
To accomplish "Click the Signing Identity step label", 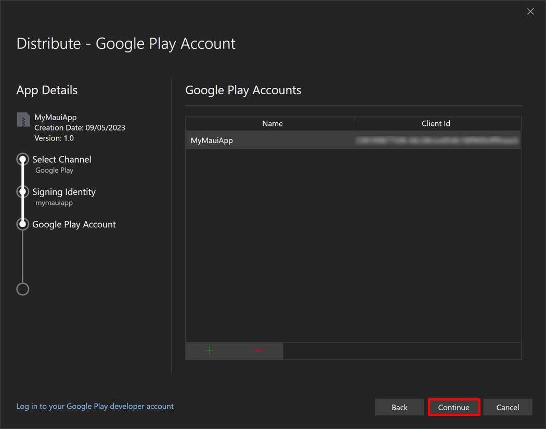I will click(64, 192).
